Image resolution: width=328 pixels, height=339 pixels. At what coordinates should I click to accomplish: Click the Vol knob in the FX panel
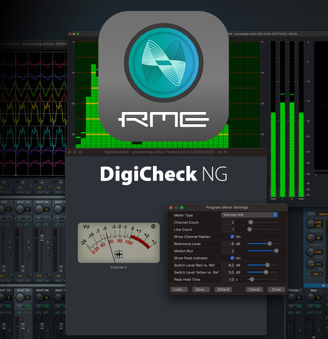tap(311, 265)
